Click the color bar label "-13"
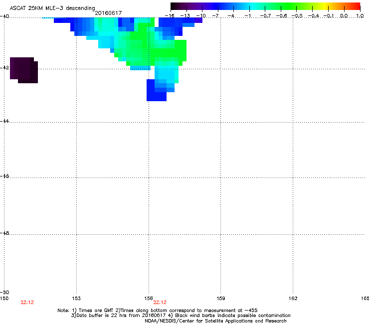369x324 pixels. point(185,16)
